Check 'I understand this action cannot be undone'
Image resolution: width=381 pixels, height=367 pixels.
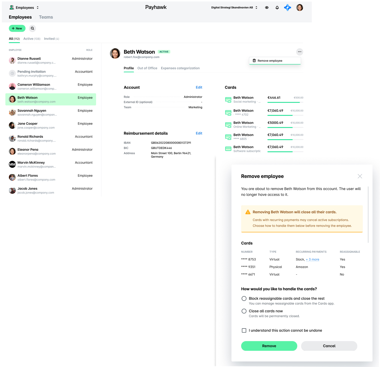pos(244,331)
